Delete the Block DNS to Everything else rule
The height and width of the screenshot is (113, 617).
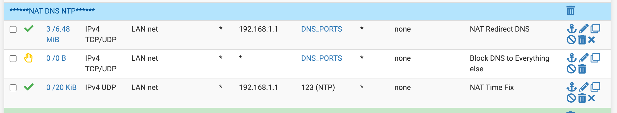(582, 69)
